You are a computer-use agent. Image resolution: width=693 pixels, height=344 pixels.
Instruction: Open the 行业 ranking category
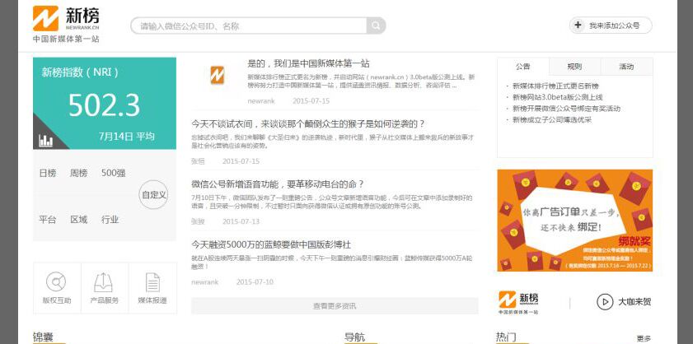110,220
